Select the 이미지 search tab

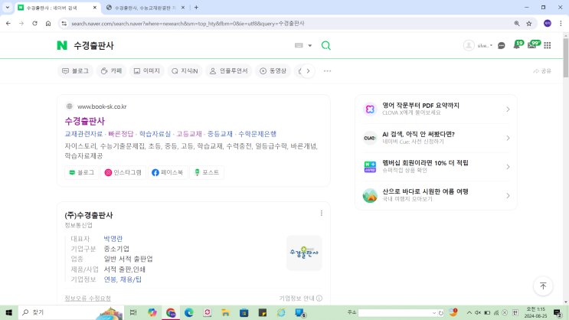click(x=147, y=70)
